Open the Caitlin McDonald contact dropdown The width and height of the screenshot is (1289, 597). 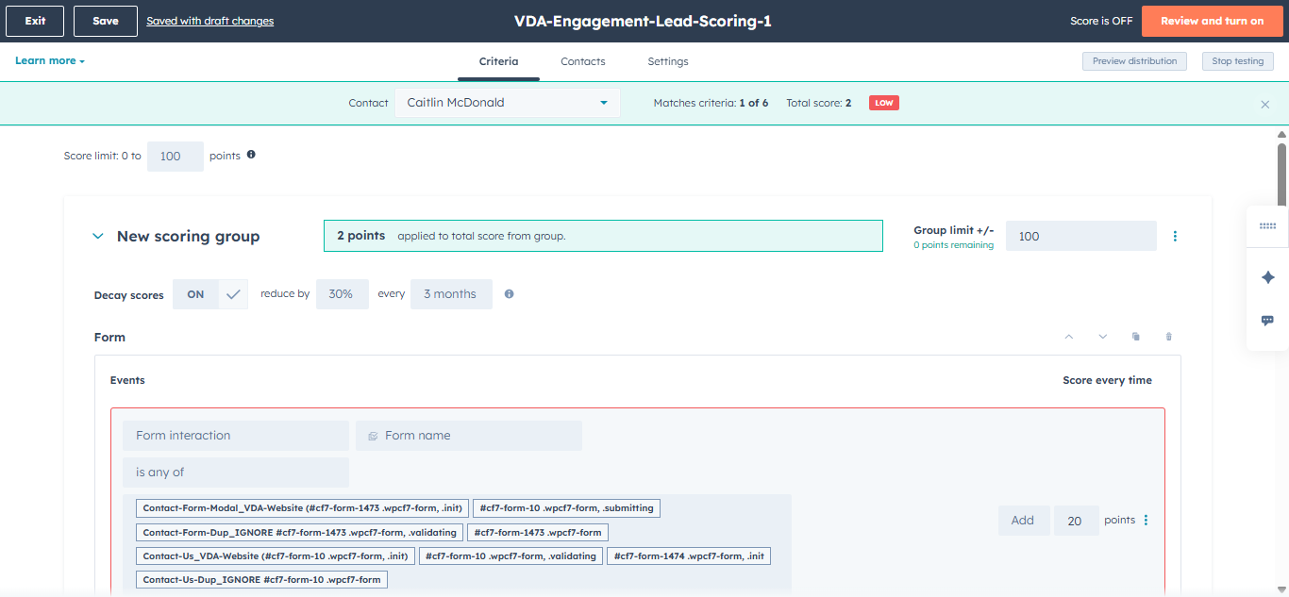click(x=507, y=103)
